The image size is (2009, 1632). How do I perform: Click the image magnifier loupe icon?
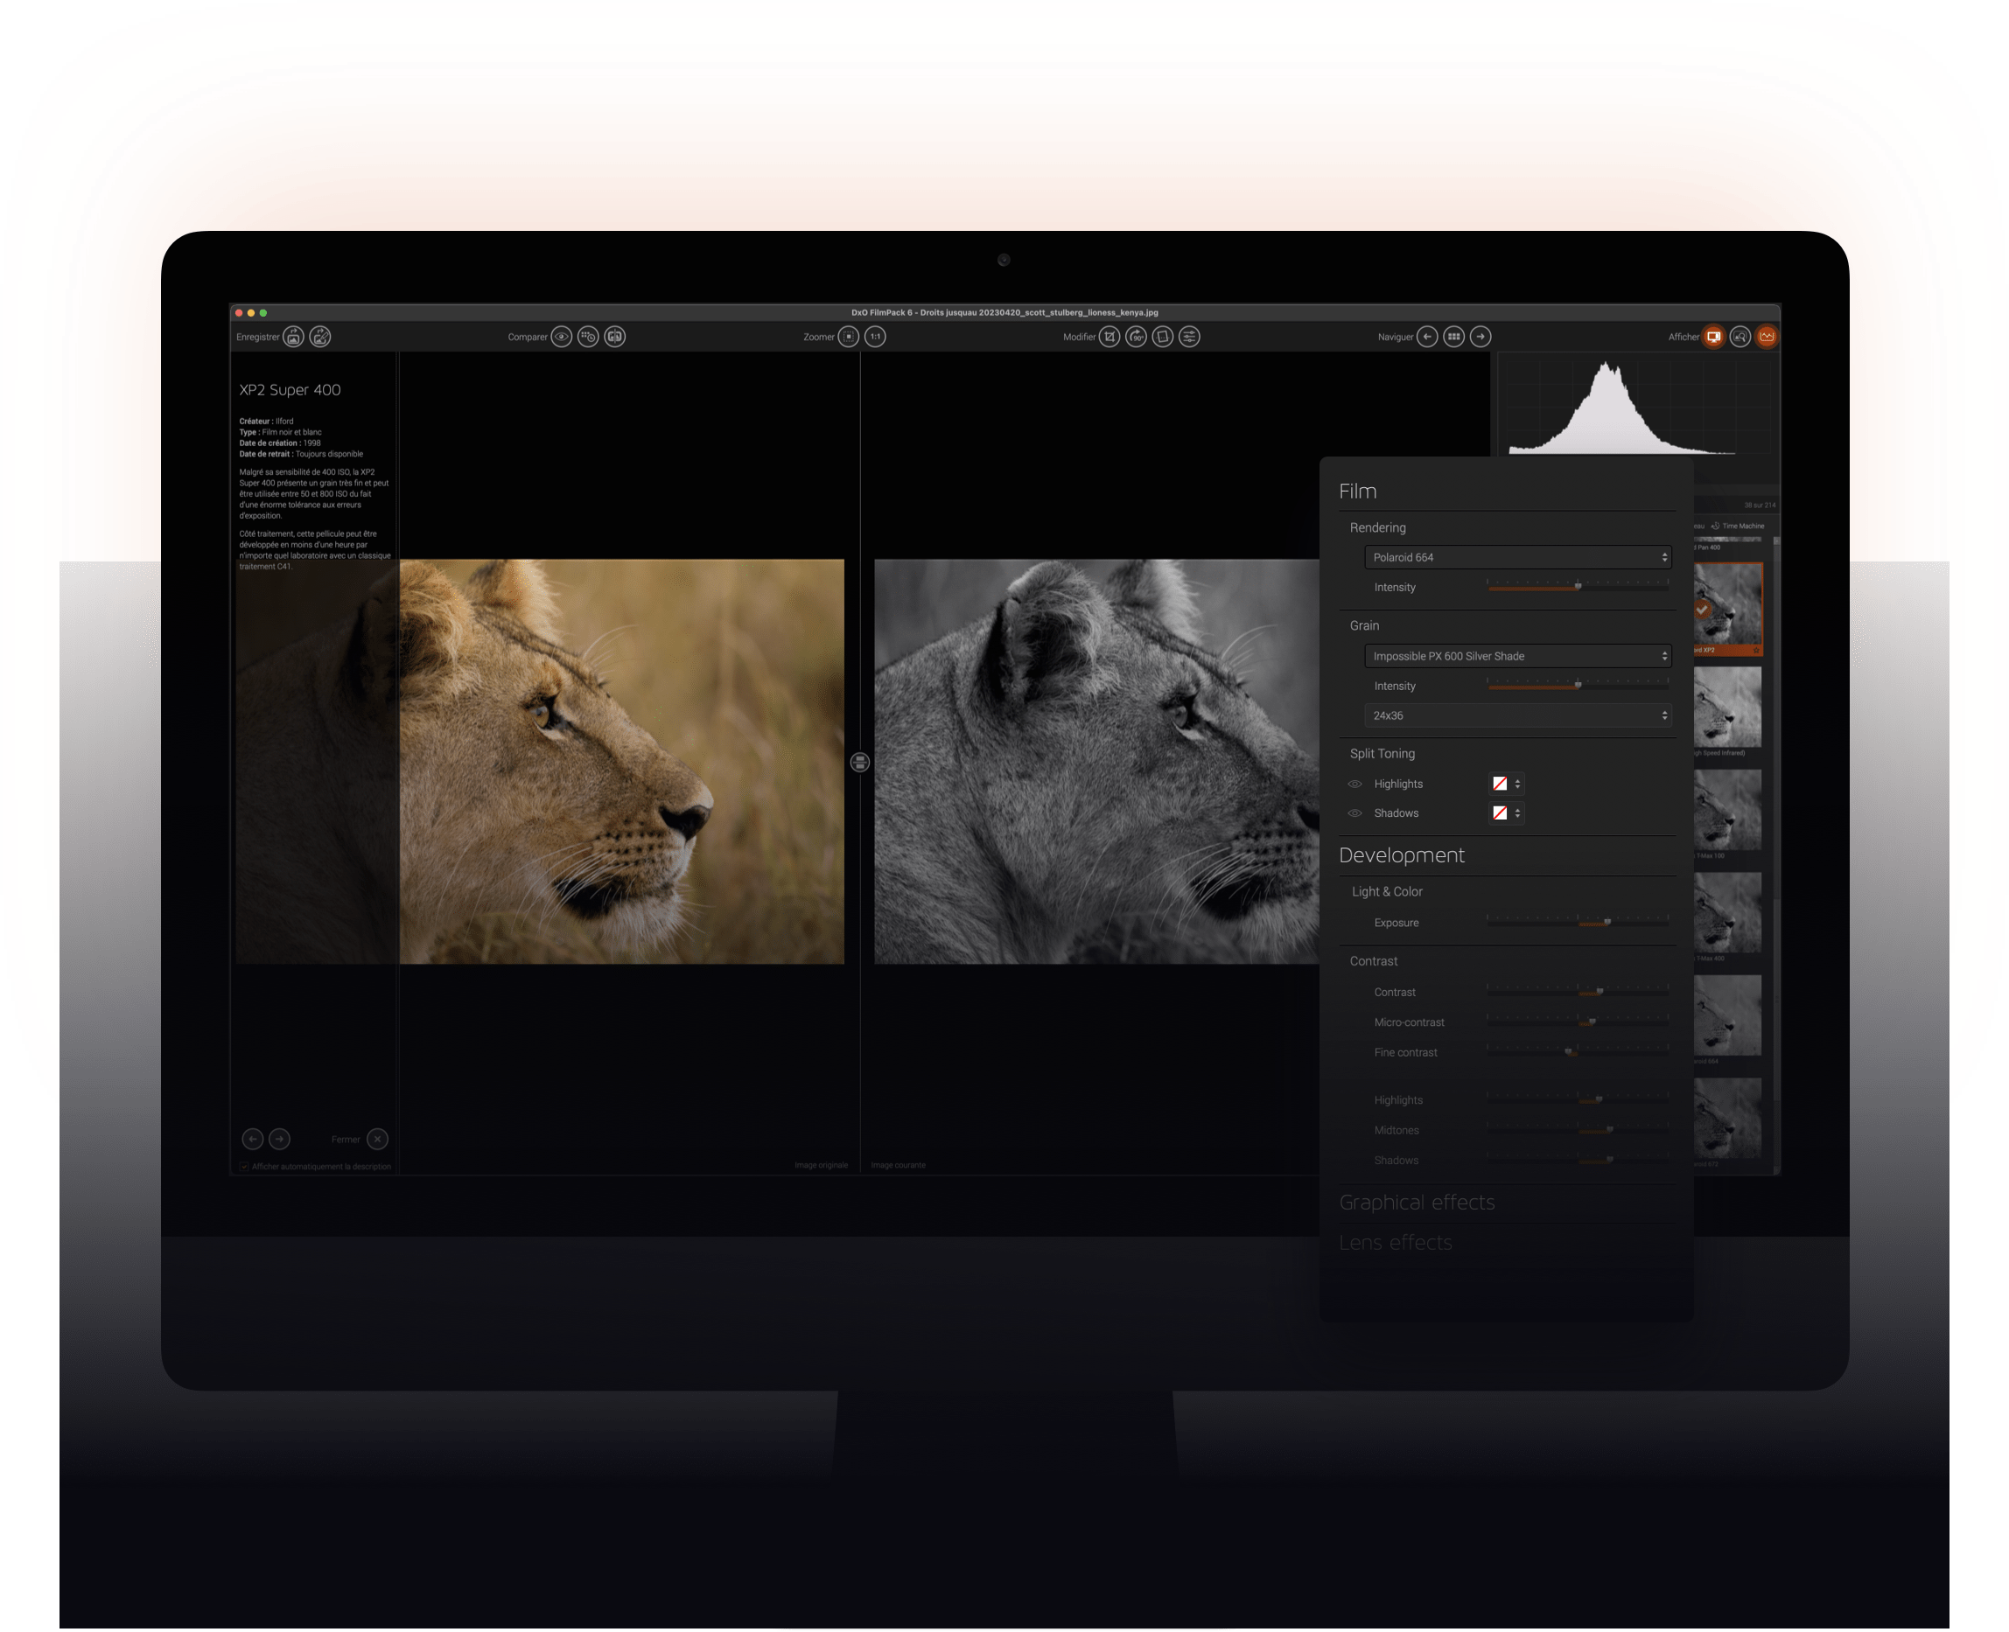(1740, 337)
